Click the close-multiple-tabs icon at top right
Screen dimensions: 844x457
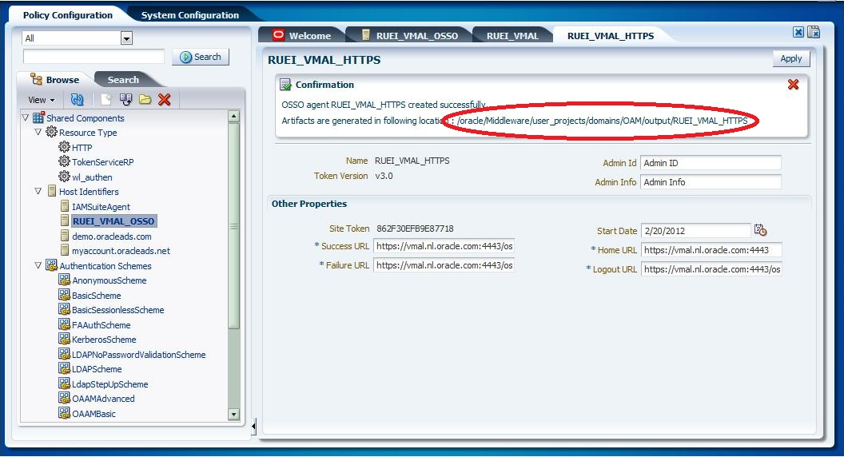[x=814, y=32]
